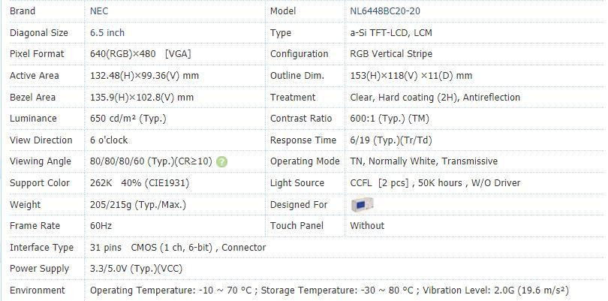The height and width of the screenshot is (301, 608).
Task: Select the CCFL light source description
Action: 435,183
